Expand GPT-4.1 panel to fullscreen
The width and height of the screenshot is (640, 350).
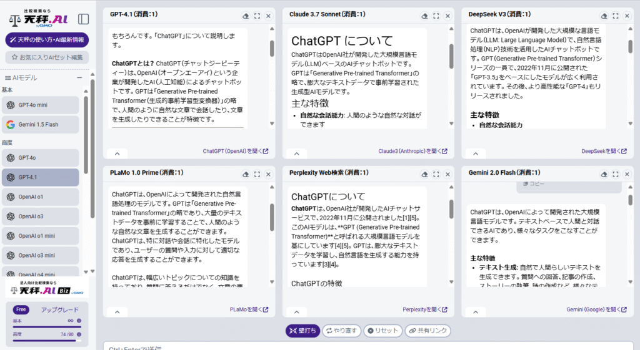[x=257, y=16]
